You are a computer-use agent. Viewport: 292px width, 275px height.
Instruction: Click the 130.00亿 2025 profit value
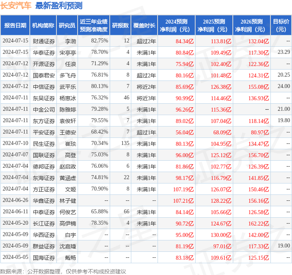221,235
